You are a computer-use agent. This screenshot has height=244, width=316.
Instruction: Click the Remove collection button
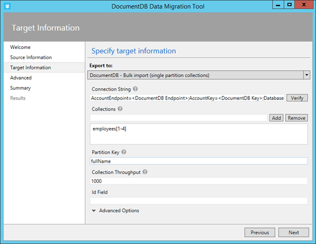296,118
